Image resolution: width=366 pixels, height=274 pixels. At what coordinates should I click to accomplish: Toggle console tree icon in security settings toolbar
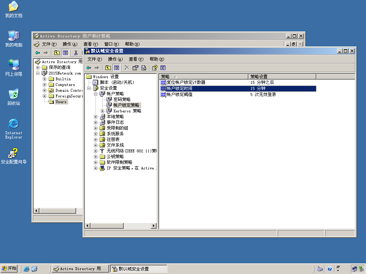pos(116,68)
